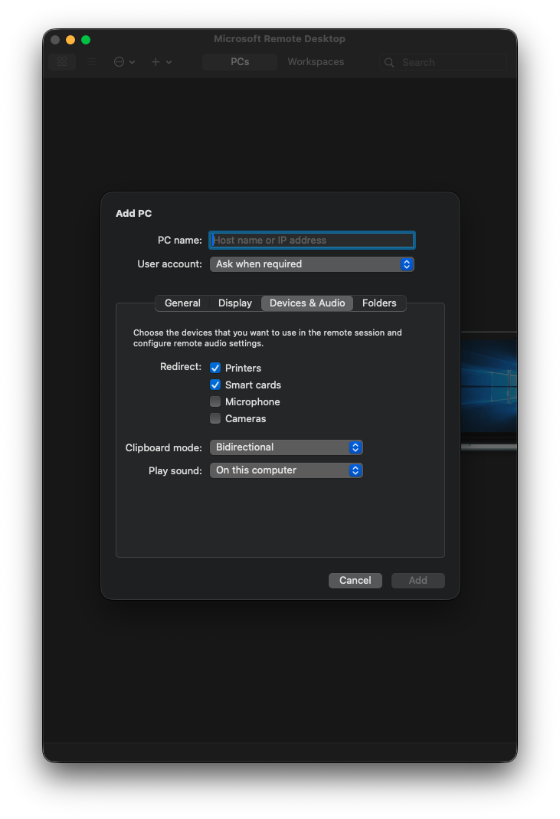Viewport: 560px width, 819px height.
Task: Enable Cameras redirection checkbox
Action: click(x=215, y=418)
